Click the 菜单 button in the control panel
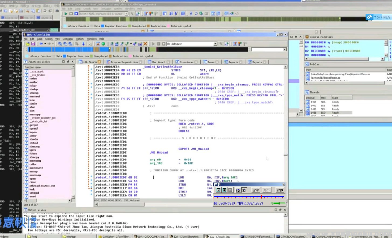The image size is (392, 238). (x=256, y=190)
